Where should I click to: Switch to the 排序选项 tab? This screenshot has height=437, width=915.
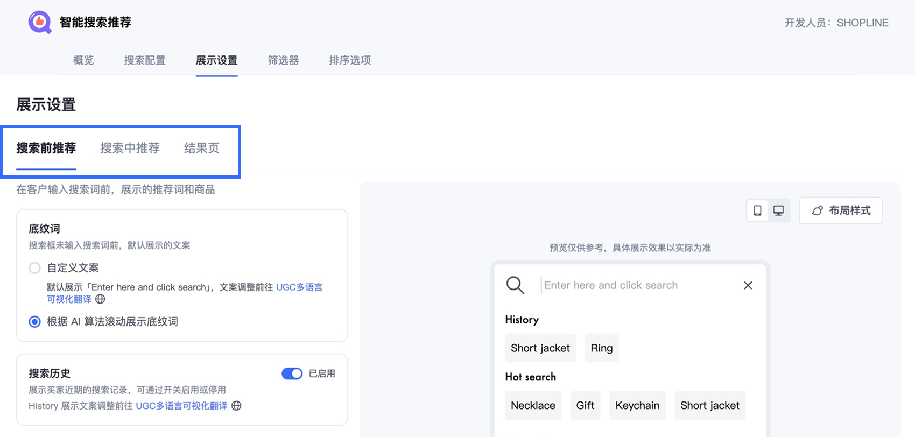pos(350,60)
